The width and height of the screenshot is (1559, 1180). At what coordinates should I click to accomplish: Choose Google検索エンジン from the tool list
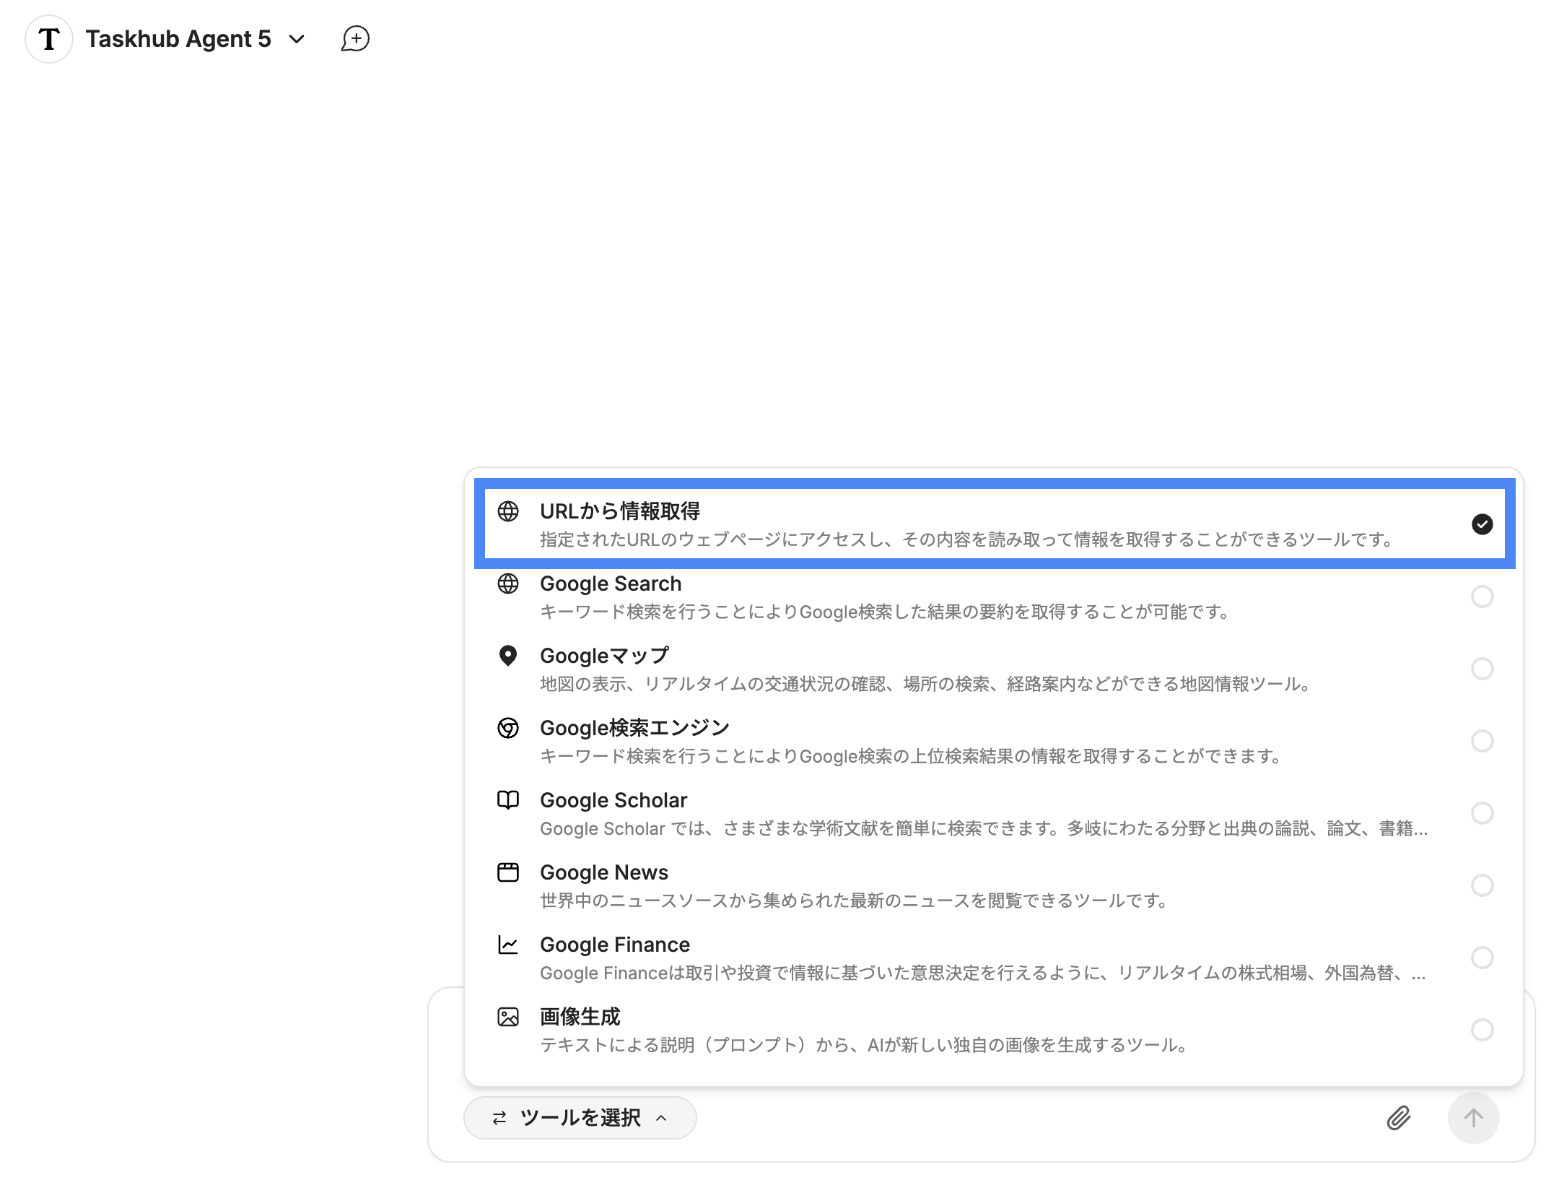pyautogui.click(x=635, y=728)
